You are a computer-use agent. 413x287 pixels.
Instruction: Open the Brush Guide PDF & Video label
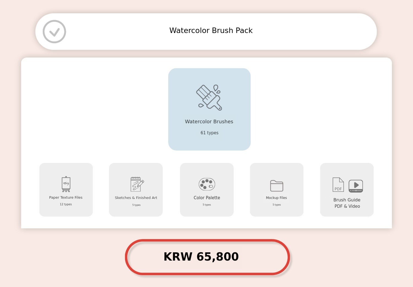point(347,203)
